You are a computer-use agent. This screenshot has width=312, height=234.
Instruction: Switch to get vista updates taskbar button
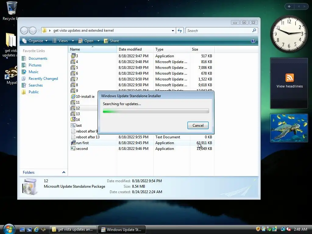73,229
